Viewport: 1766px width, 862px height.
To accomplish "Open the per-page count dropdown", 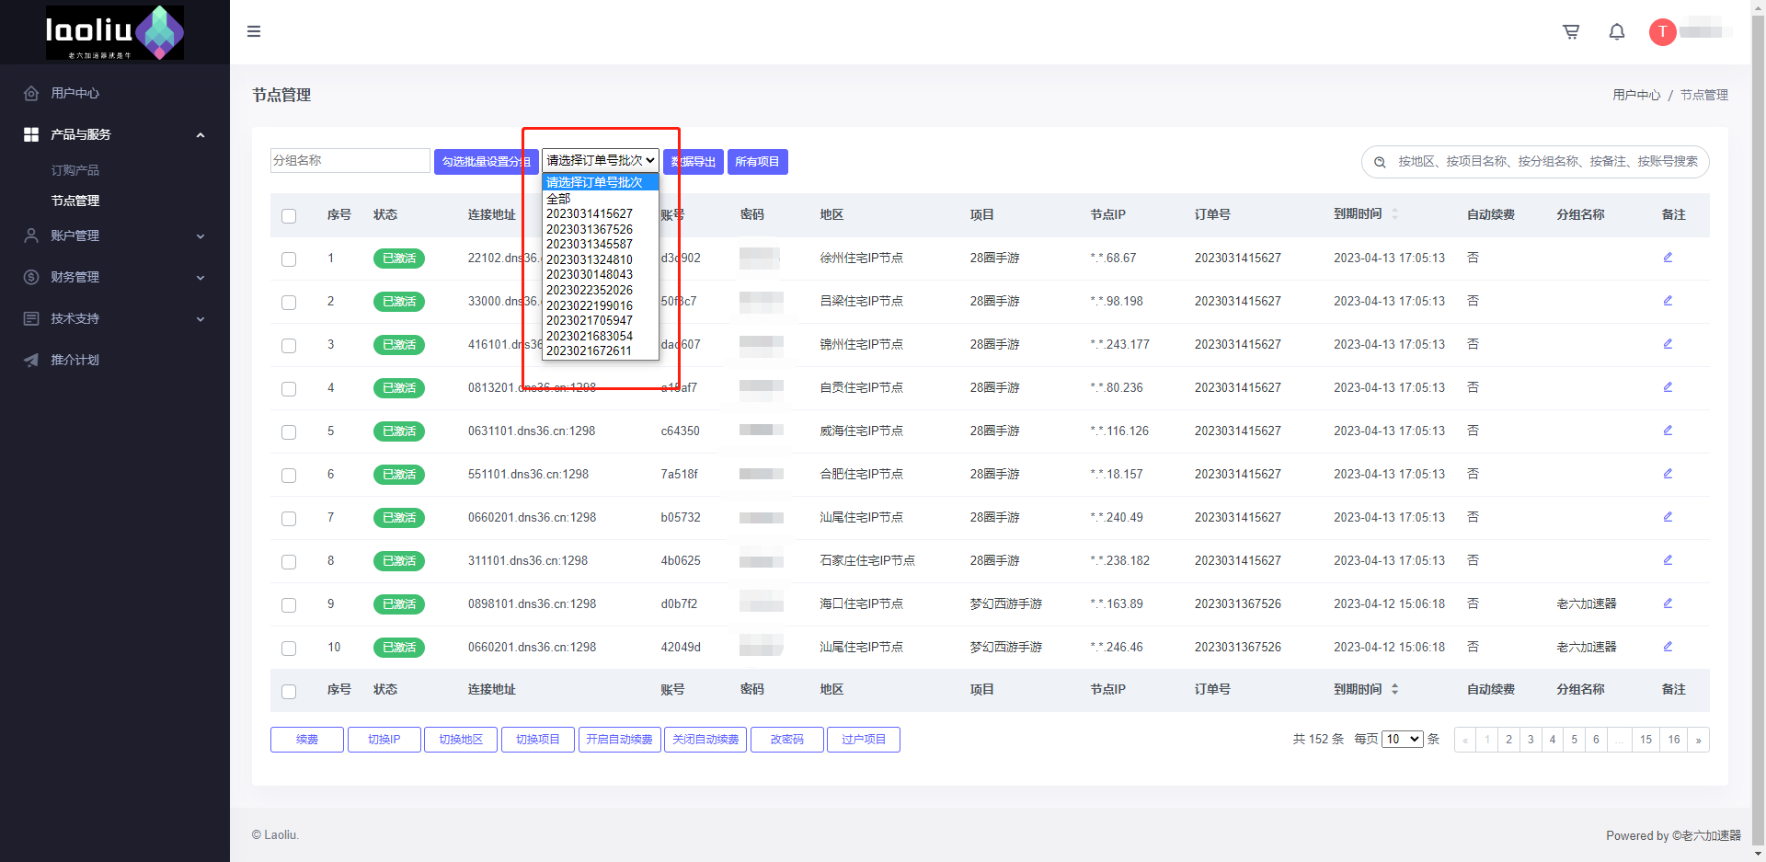I will coord(1402,740).
